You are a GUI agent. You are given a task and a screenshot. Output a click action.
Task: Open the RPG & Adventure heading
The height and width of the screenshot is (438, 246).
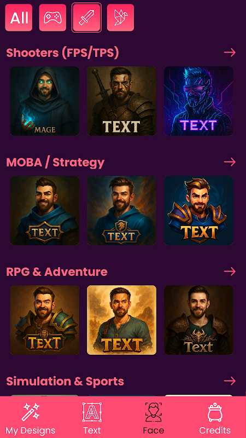tap(57, 272)
